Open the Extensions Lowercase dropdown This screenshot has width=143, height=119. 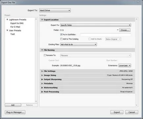tap(125, 66)
